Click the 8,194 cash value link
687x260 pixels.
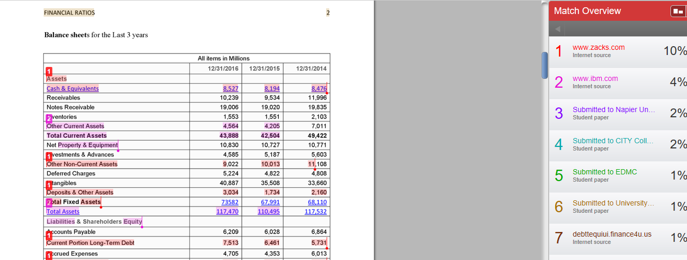point(272,89)
